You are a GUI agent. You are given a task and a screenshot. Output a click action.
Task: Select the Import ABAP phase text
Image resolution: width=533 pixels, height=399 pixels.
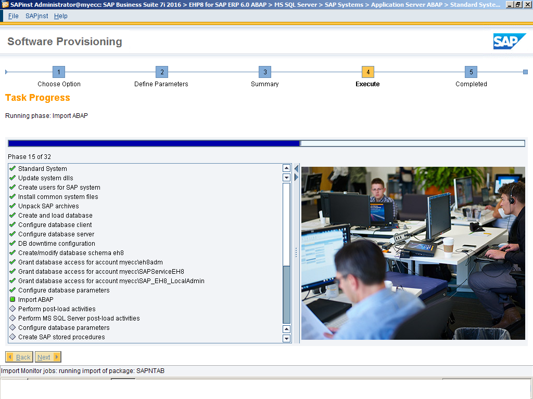[x=36, y=300]
